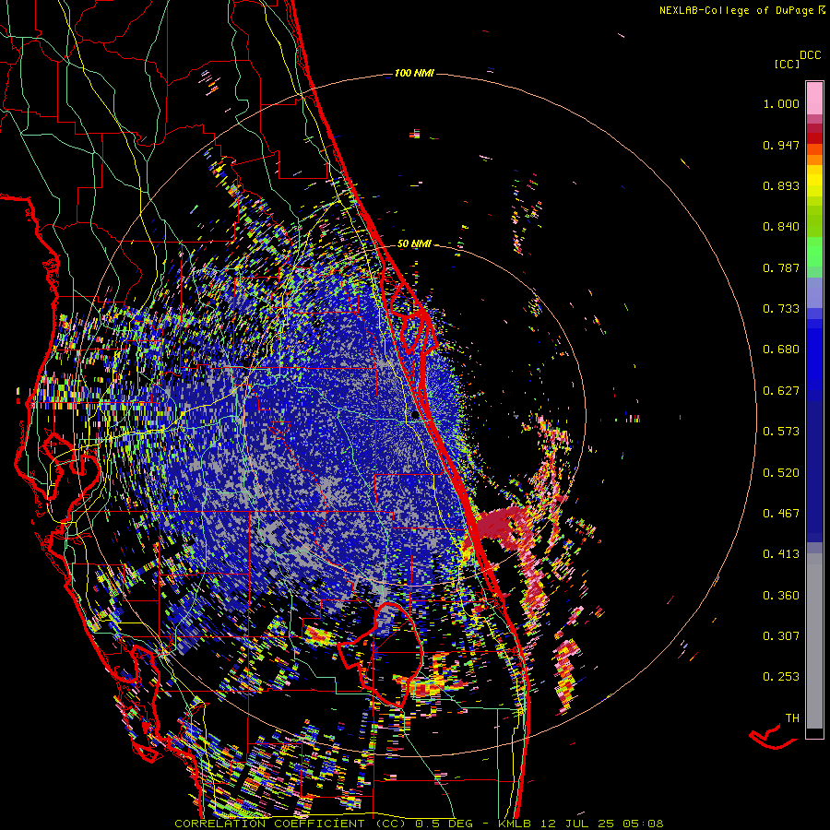
Task: Click the 0.627 color scale value
Action: click(781, 391)
